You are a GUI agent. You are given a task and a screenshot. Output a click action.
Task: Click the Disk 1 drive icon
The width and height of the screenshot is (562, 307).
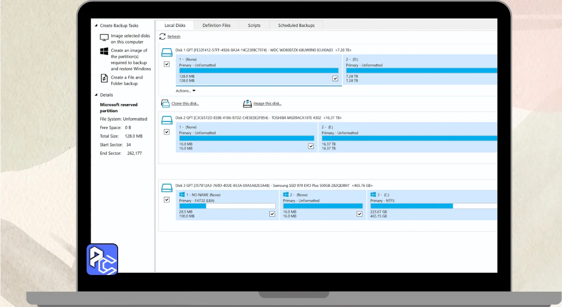tap(167, 52)
